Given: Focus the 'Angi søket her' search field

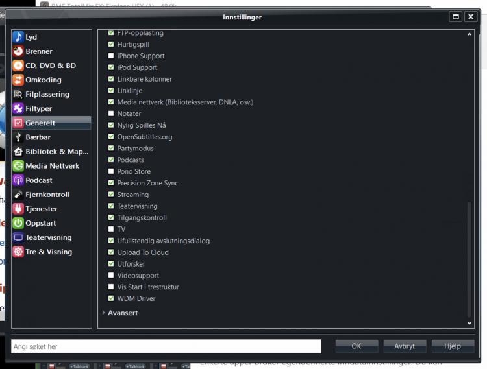Looking at the screenshot, I should pos(166,346).
